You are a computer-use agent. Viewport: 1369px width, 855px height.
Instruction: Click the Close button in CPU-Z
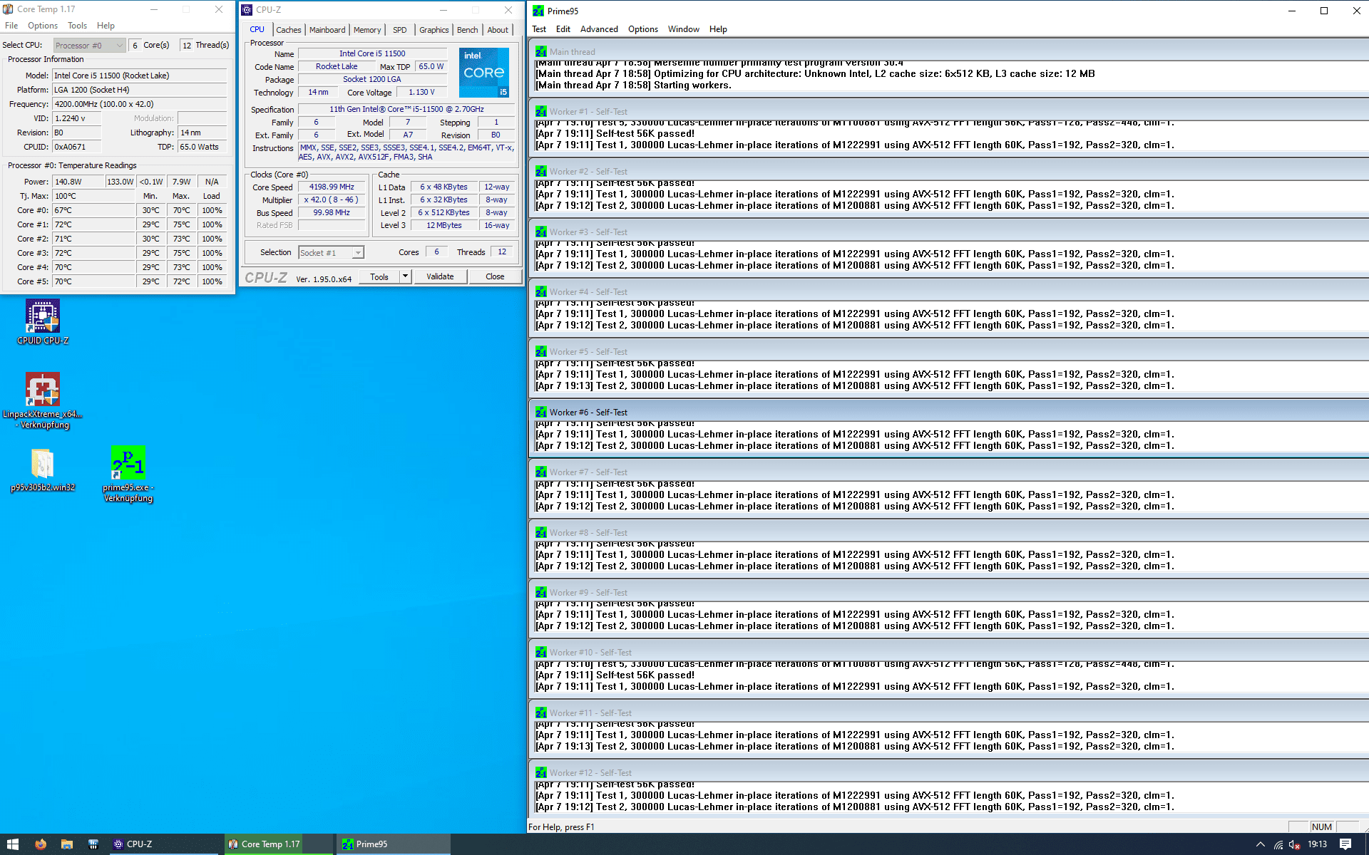click(495, 276)
